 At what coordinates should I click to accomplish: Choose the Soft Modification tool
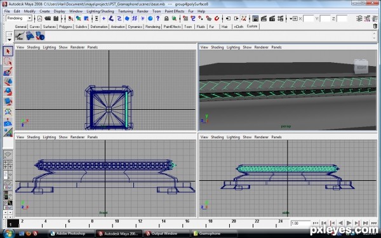pyautogui.click(x=8, y=122)
